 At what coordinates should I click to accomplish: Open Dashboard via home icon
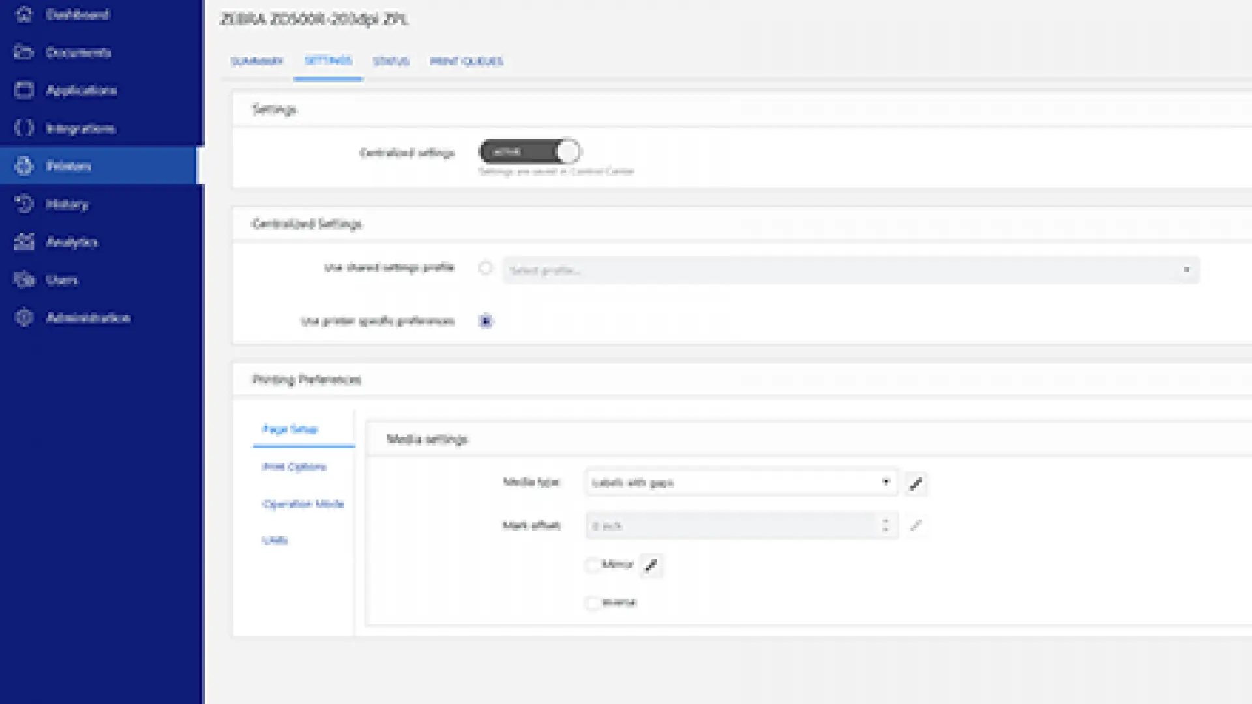24,14
